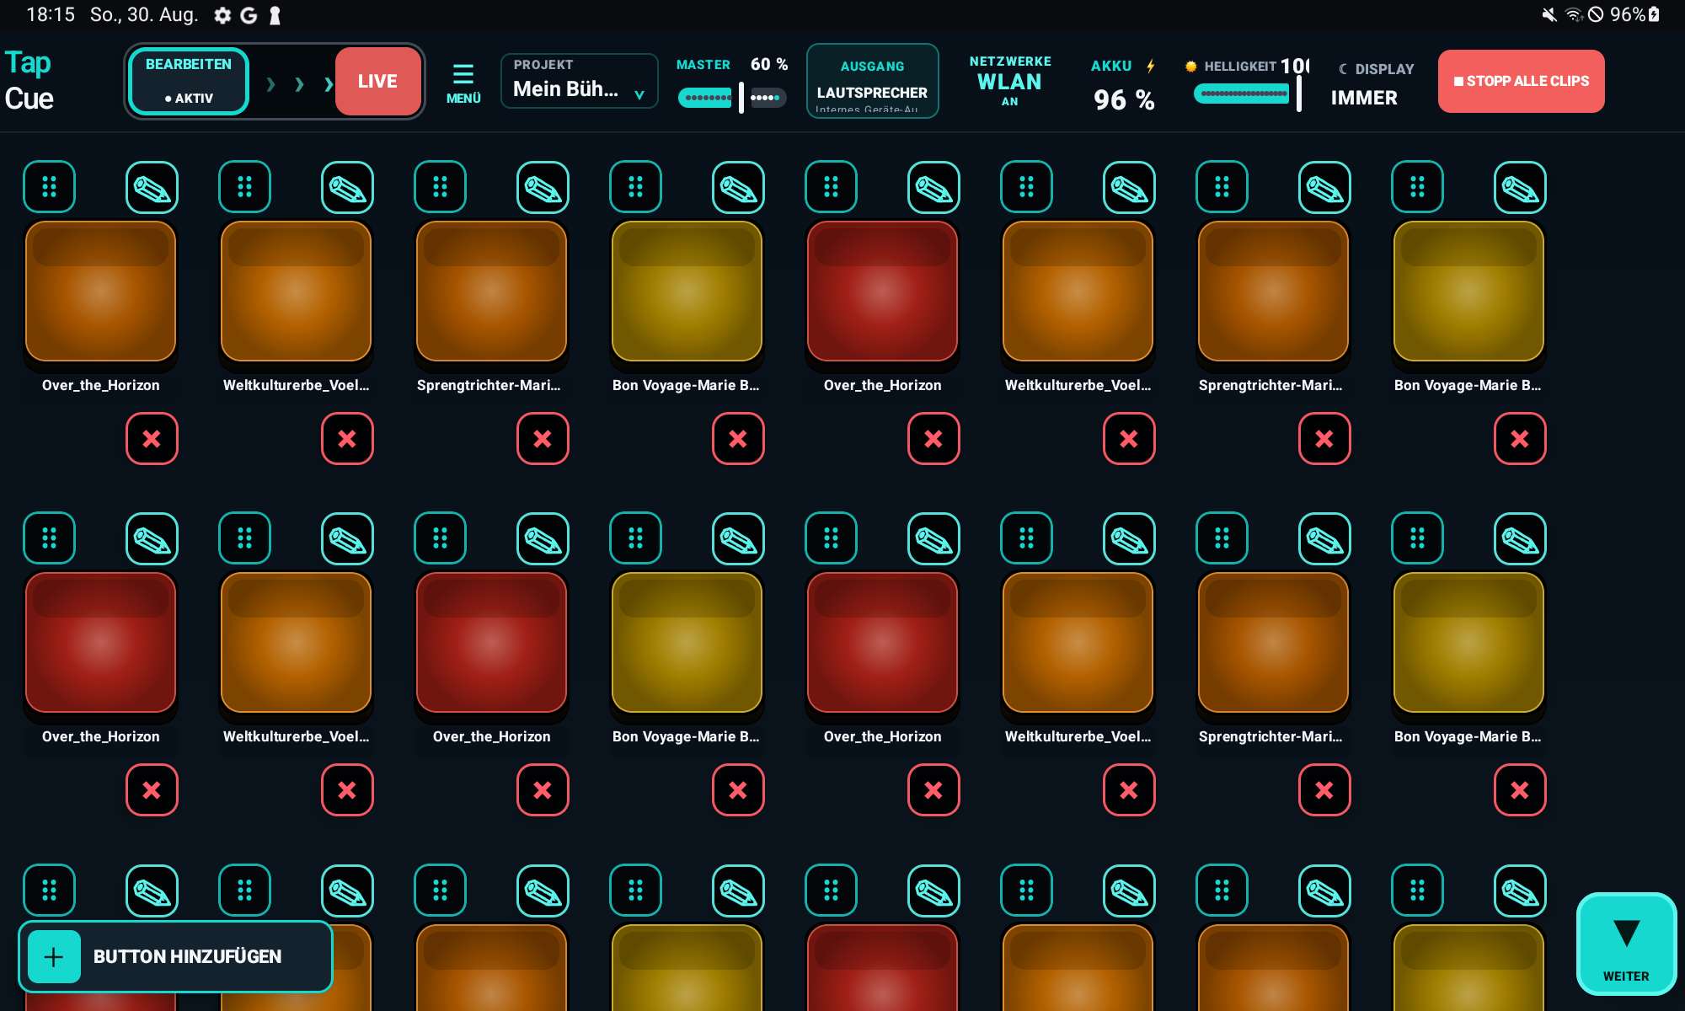1685x1011 pixels.
Task: Click pencil icon of third row's fifth pad
Action: tap(933, 891)
